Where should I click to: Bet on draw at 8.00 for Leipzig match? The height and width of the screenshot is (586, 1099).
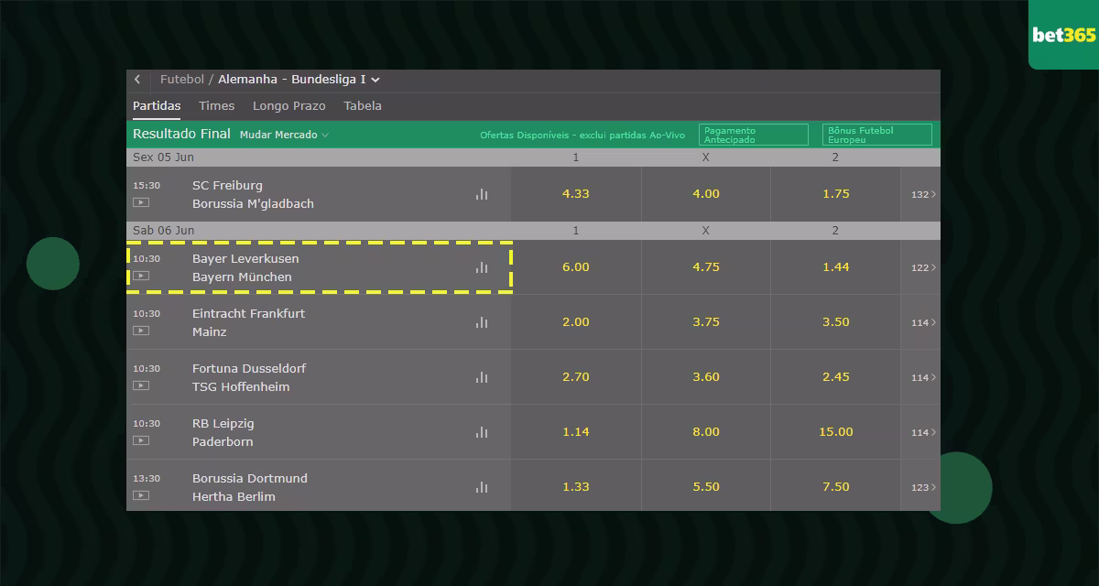[x=706, y=432]
